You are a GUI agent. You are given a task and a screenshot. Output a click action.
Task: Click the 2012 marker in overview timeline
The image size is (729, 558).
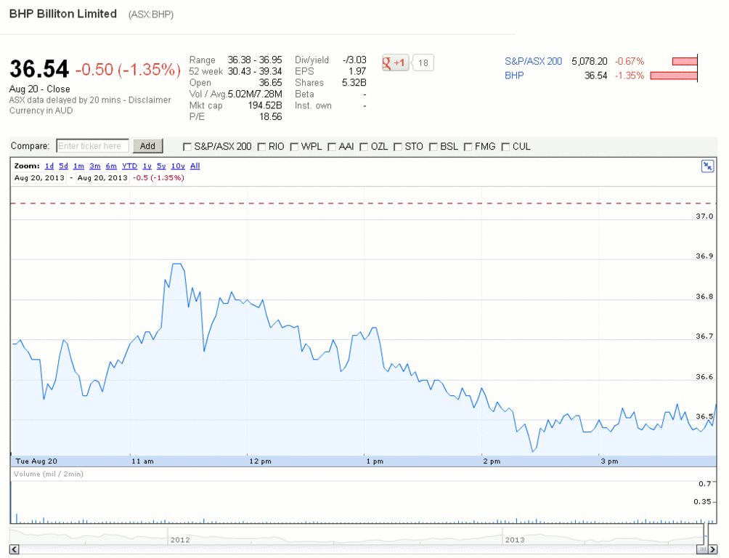(x=180, y=540)
